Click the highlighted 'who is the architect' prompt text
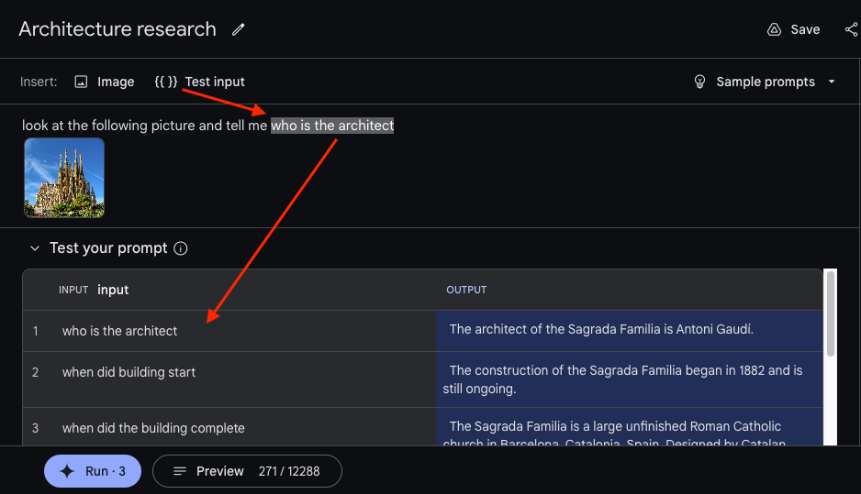861x494 pixels. [x=332, y=126]
